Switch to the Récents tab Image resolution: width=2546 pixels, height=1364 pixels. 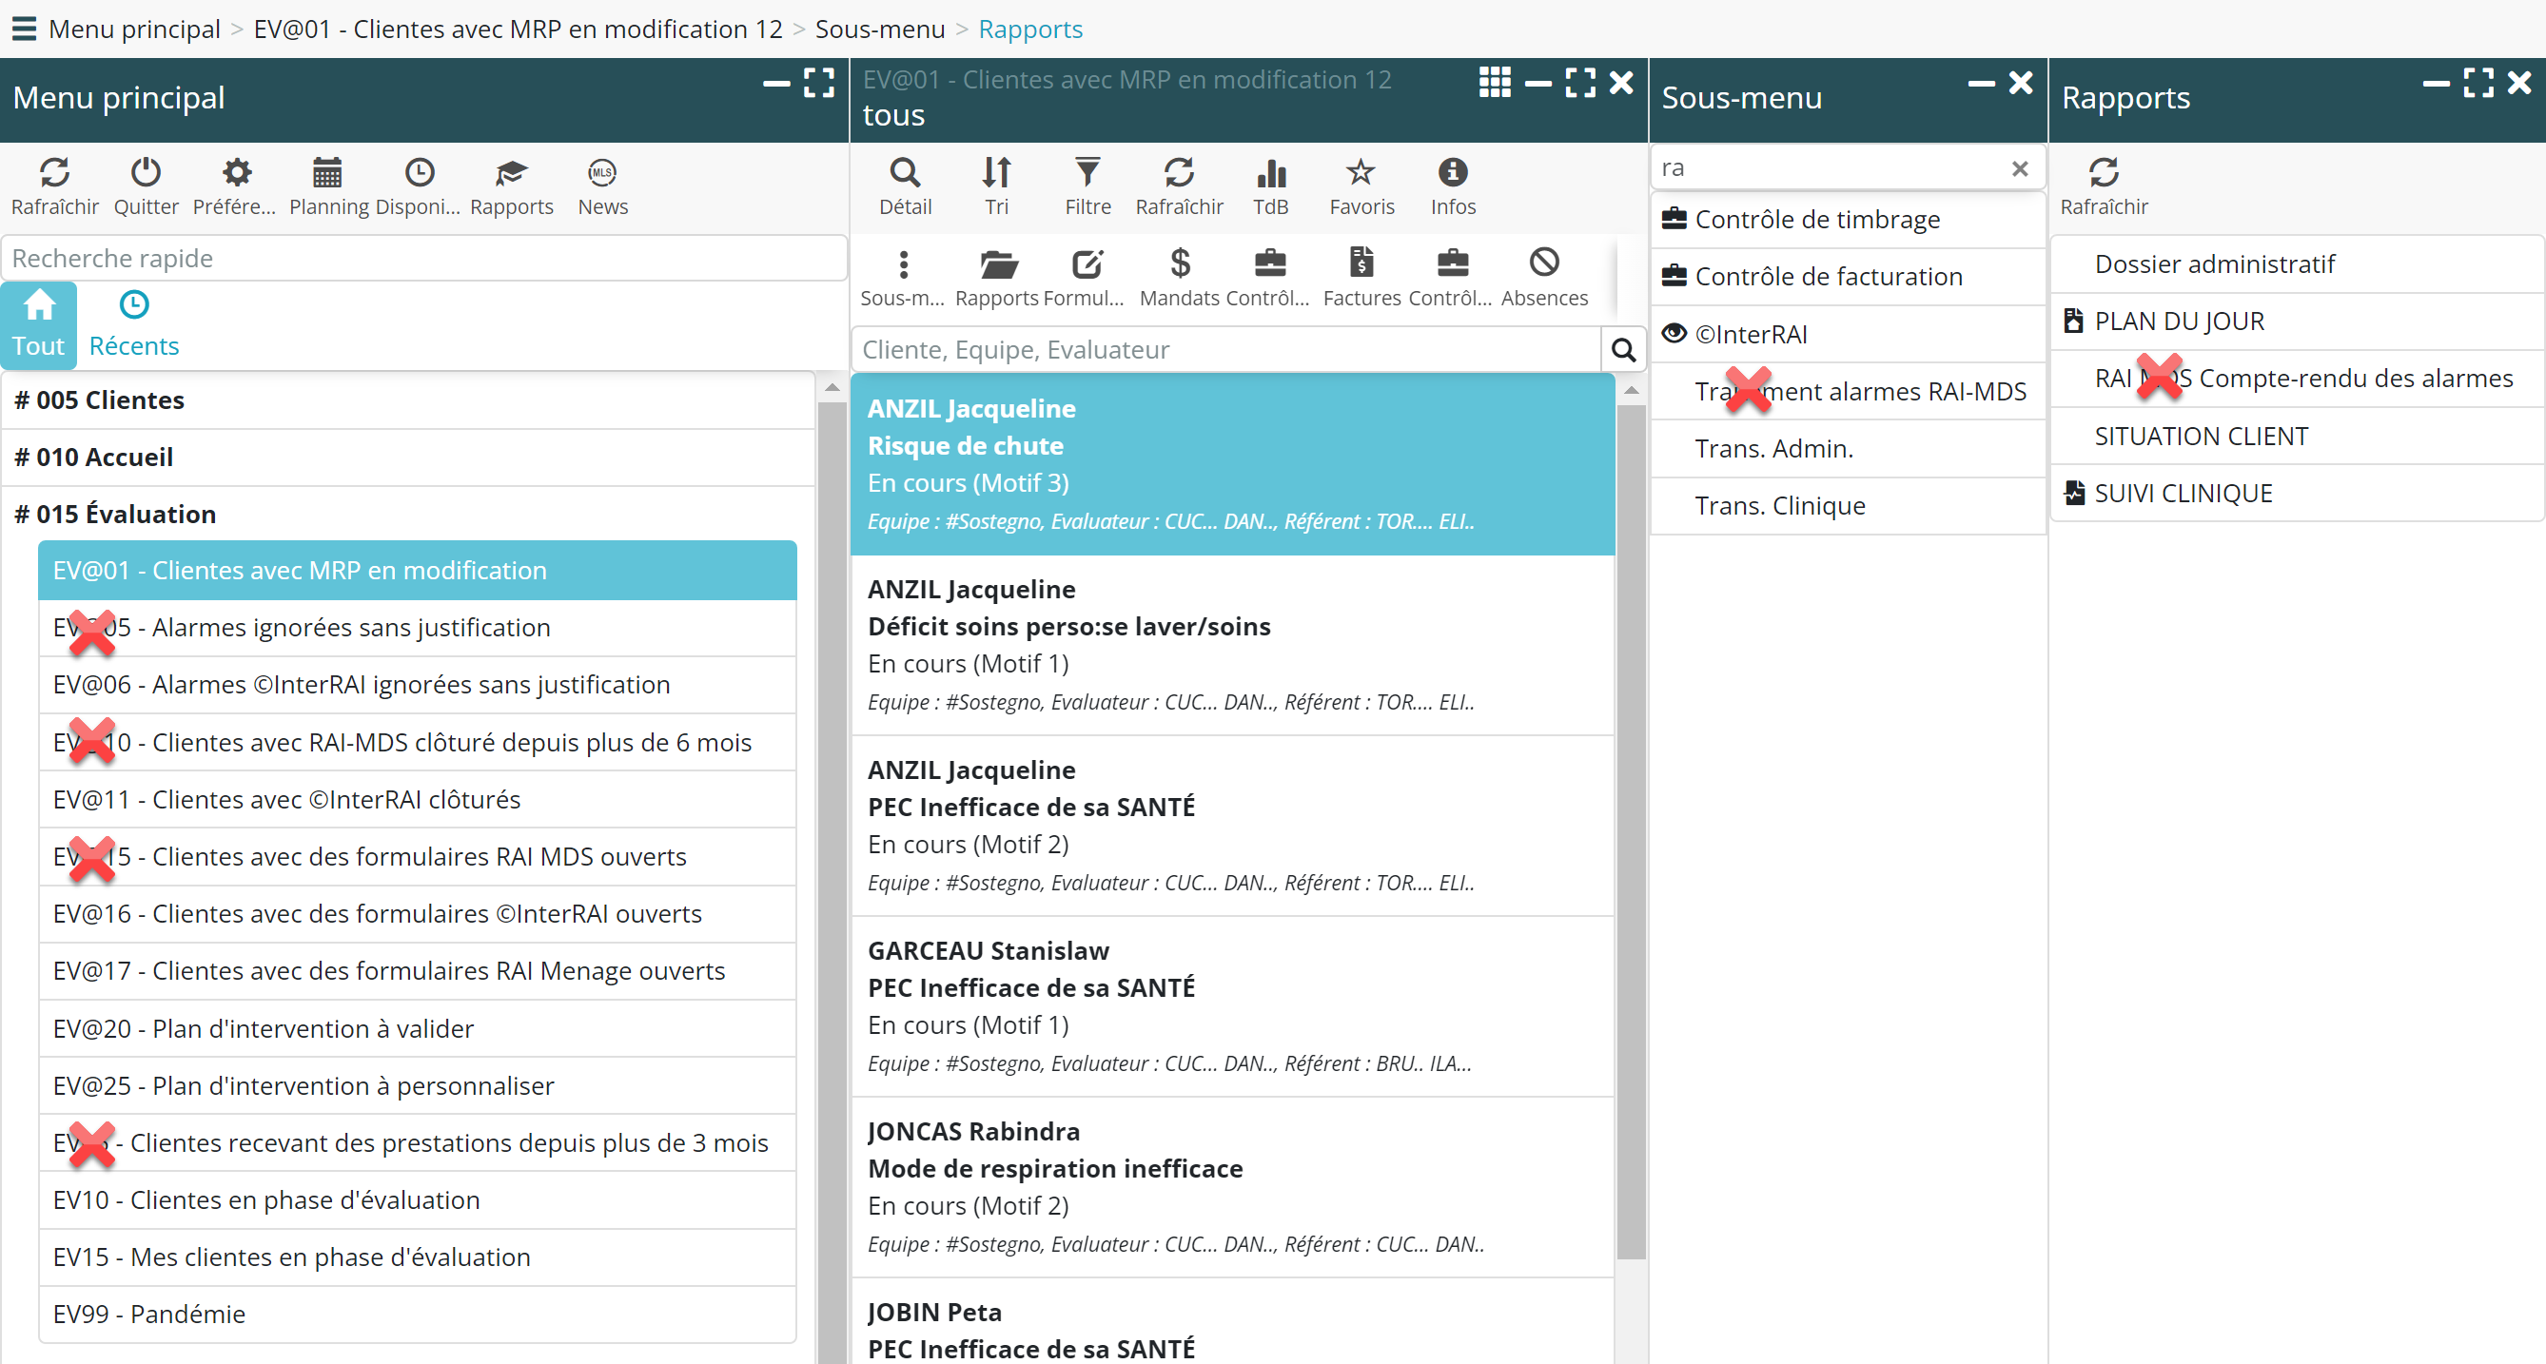click(133, 324)
